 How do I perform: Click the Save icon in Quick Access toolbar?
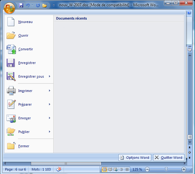[x=21, y=5]
